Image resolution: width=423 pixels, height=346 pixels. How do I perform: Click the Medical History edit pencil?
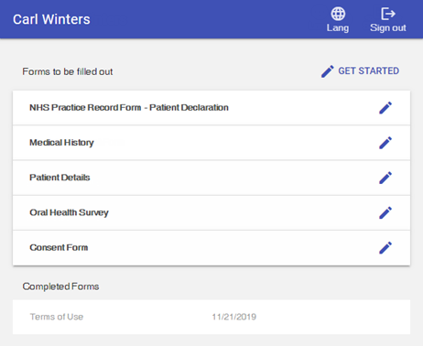[x=385, y=143]
